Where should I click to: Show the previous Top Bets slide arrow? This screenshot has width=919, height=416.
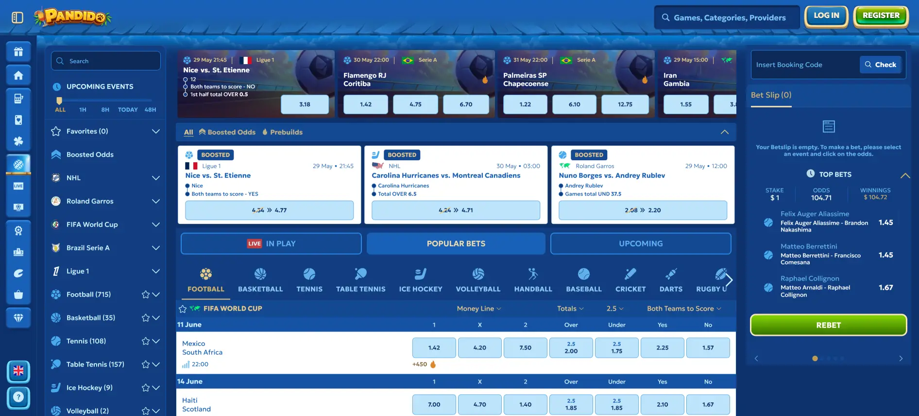[x=756, y=359]
